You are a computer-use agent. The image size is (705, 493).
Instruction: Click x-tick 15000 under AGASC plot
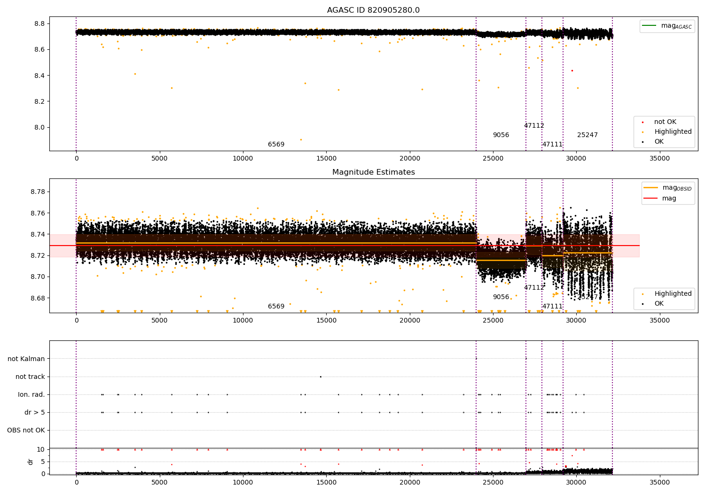click(326, 159)
